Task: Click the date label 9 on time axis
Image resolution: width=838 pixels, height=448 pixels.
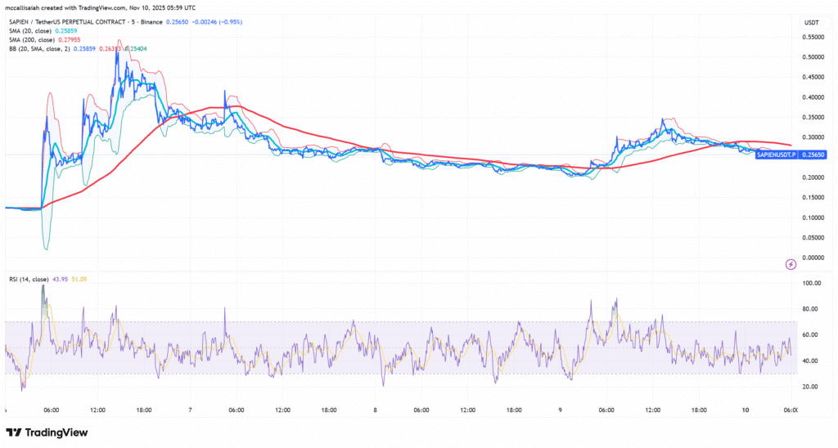Action: pyautogui.click(x=559, y=409)
